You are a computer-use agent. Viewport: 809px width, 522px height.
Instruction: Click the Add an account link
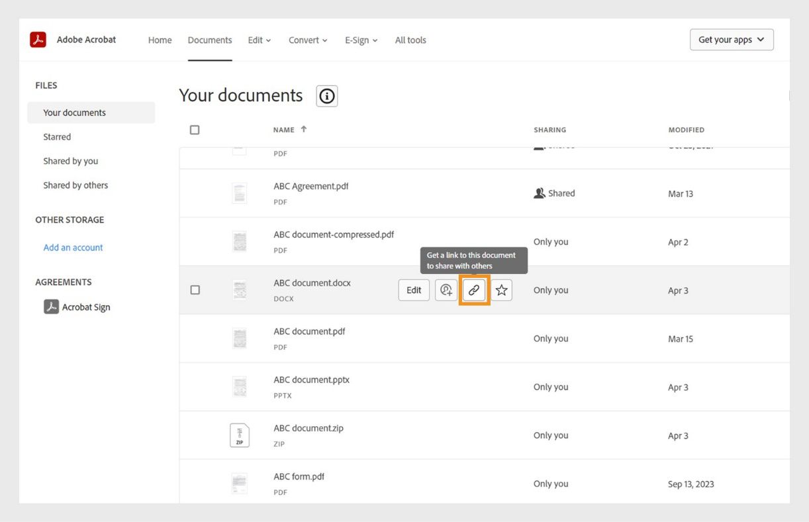73,247
